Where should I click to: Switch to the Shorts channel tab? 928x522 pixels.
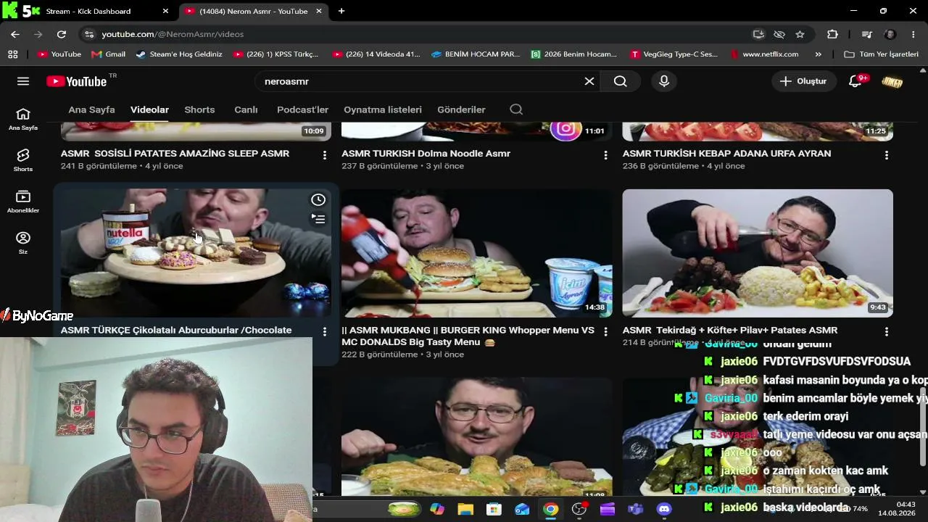pyautogui.click(x=199, y=109)
